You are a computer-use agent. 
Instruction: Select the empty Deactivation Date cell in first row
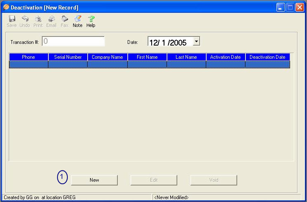point(268,65)
